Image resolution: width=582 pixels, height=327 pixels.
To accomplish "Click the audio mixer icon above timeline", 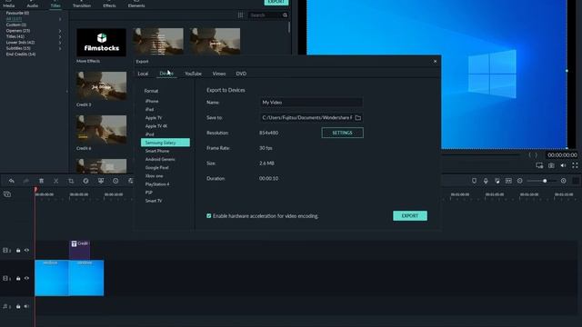I will [x=497, y=181].
